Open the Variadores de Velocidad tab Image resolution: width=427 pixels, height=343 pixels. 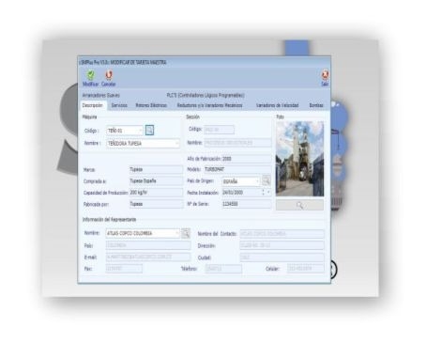[x=277, y=105]
